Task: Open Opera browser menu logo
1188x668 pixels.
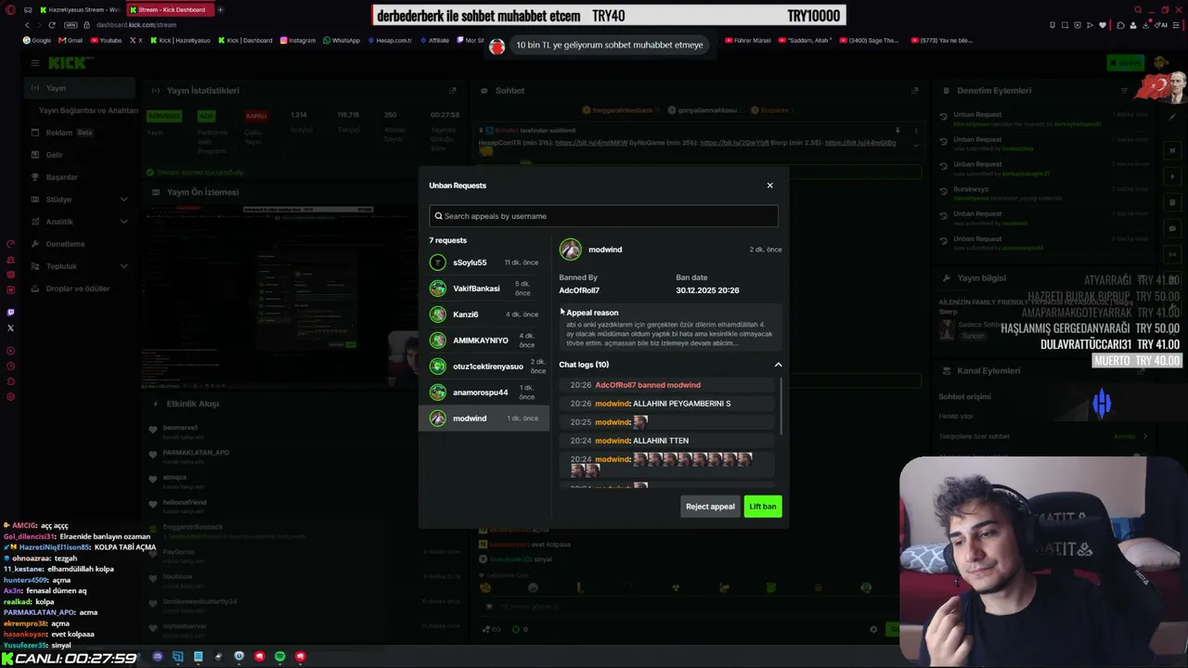Action: click(x=10, y=9)
